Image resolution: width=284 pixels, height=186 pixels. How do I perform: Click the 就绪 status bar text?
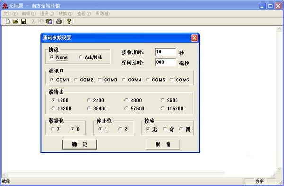click(x=6, y=181)
